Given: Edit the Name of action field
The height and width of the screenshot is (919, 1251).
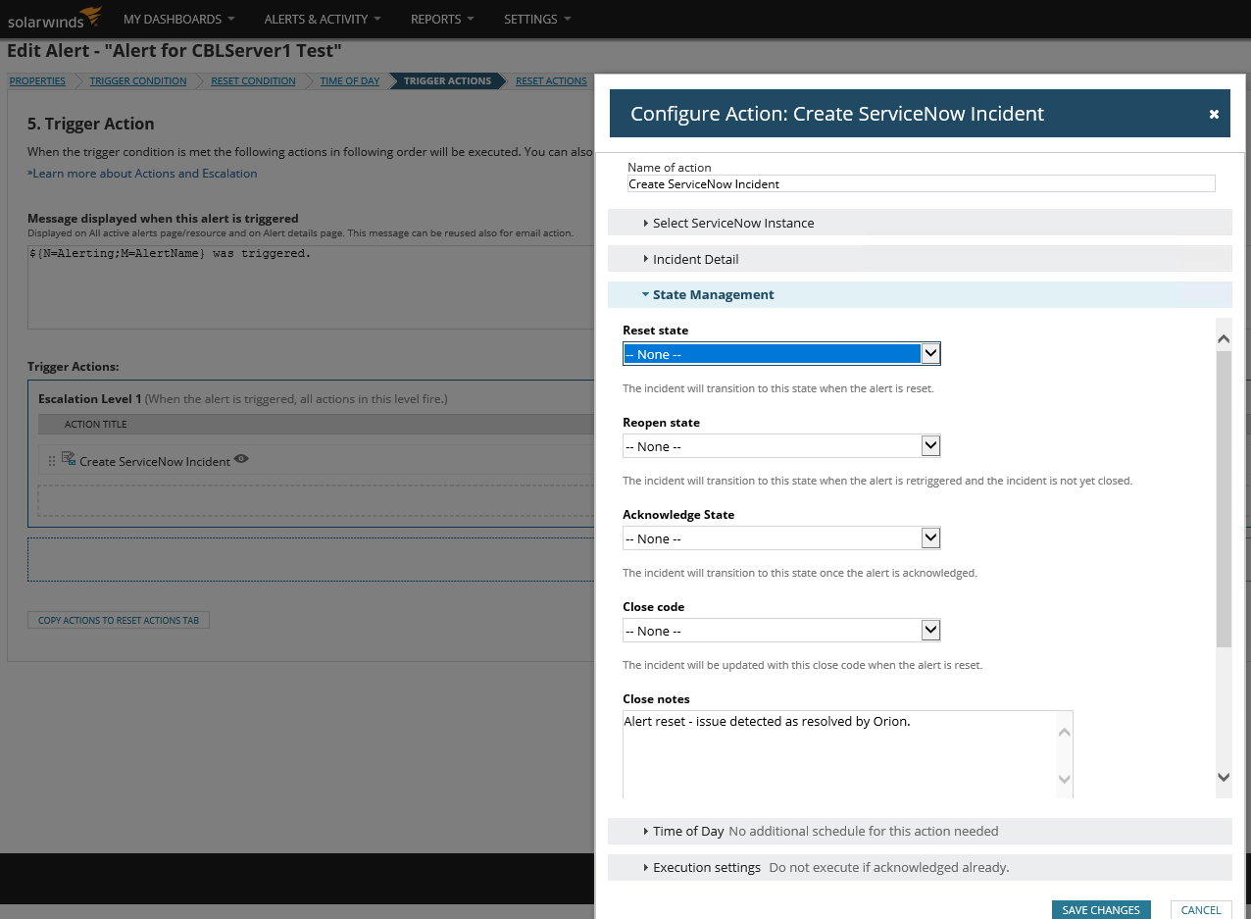Looking at the screenshot, I should pyautogui.click(x=922, y=183).
